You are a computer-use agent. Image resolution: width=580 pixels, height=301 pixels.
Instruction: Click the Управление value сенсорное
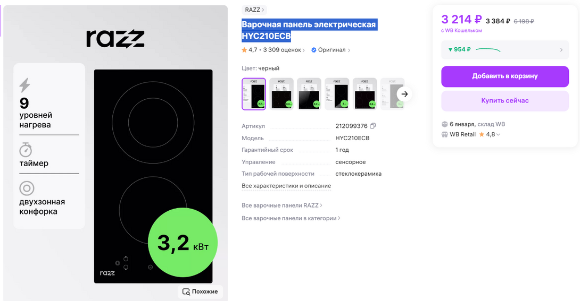(350, 162)
